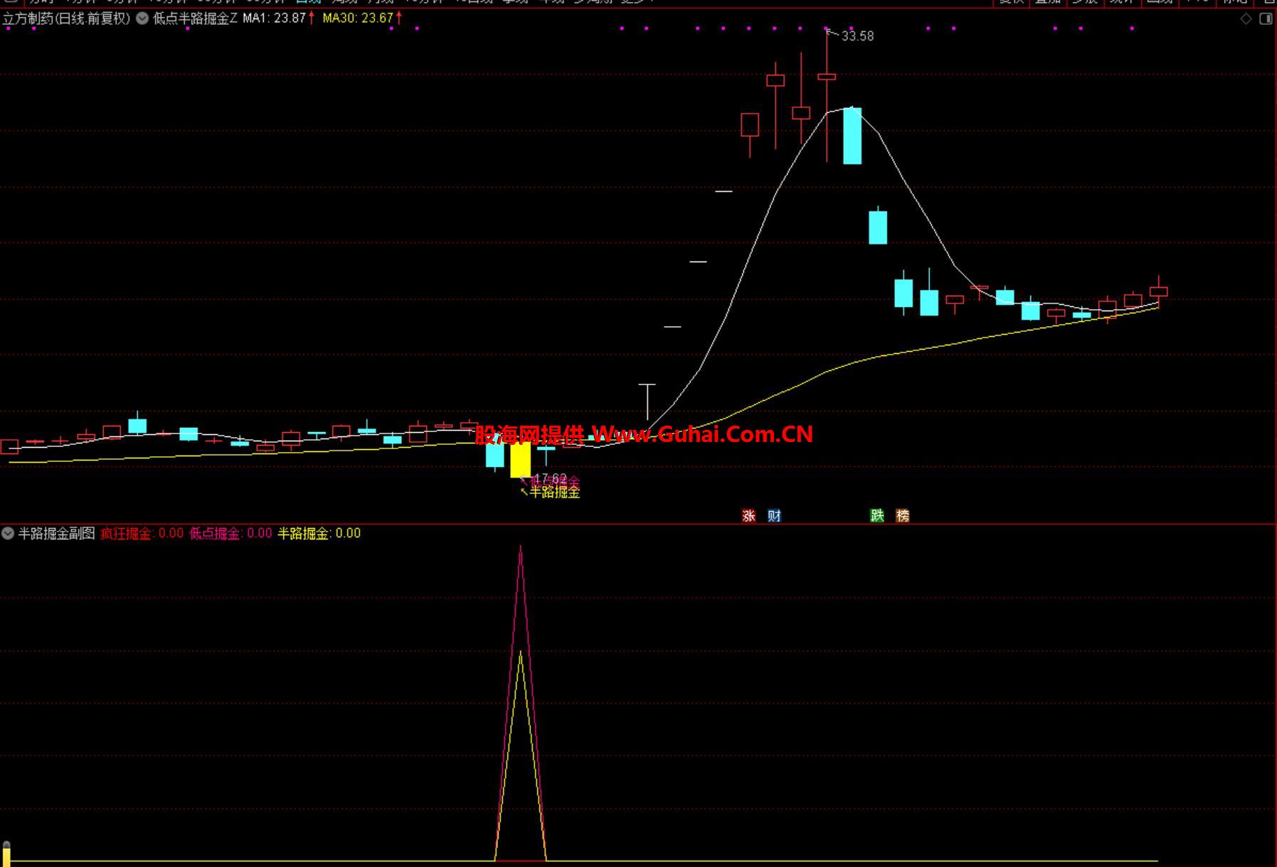Click the blue 财 event marker
1277x867 pixels.
(774, 516)
